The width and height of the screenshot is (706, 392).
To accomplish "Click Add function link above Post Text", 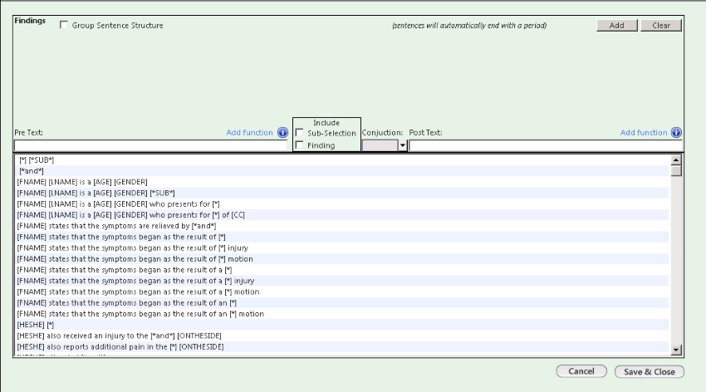I will click(x=644, y=133).
